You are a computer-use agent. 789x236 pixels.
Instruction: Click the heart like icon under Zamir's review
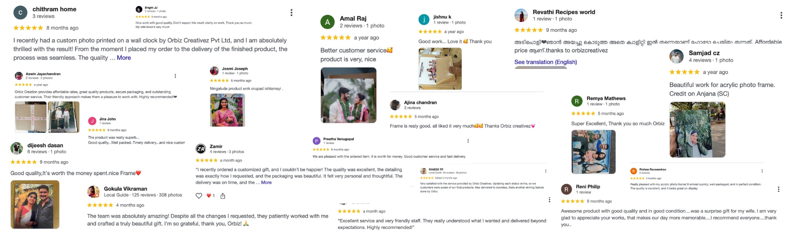(x=199, y=196)
